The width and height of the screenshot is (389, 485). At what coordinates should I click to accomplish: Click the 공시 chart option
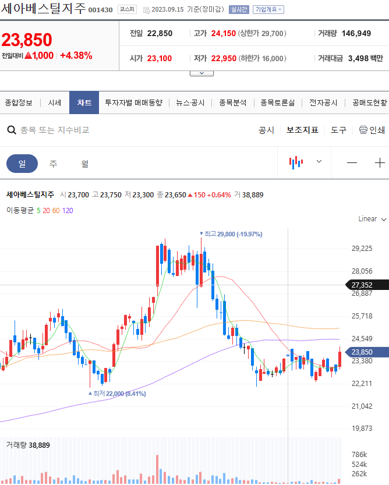tap(267, 130)
